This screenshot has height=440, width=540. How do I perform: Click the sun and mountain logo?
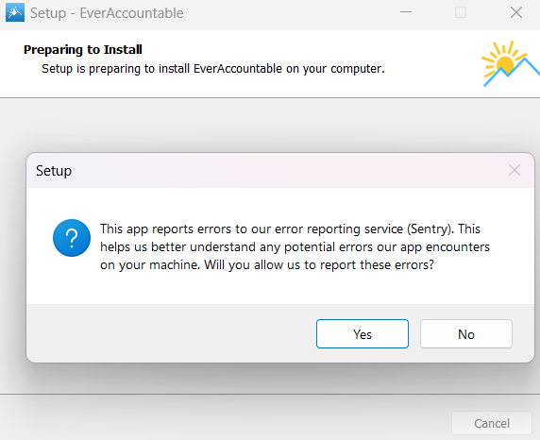[511, 63]
